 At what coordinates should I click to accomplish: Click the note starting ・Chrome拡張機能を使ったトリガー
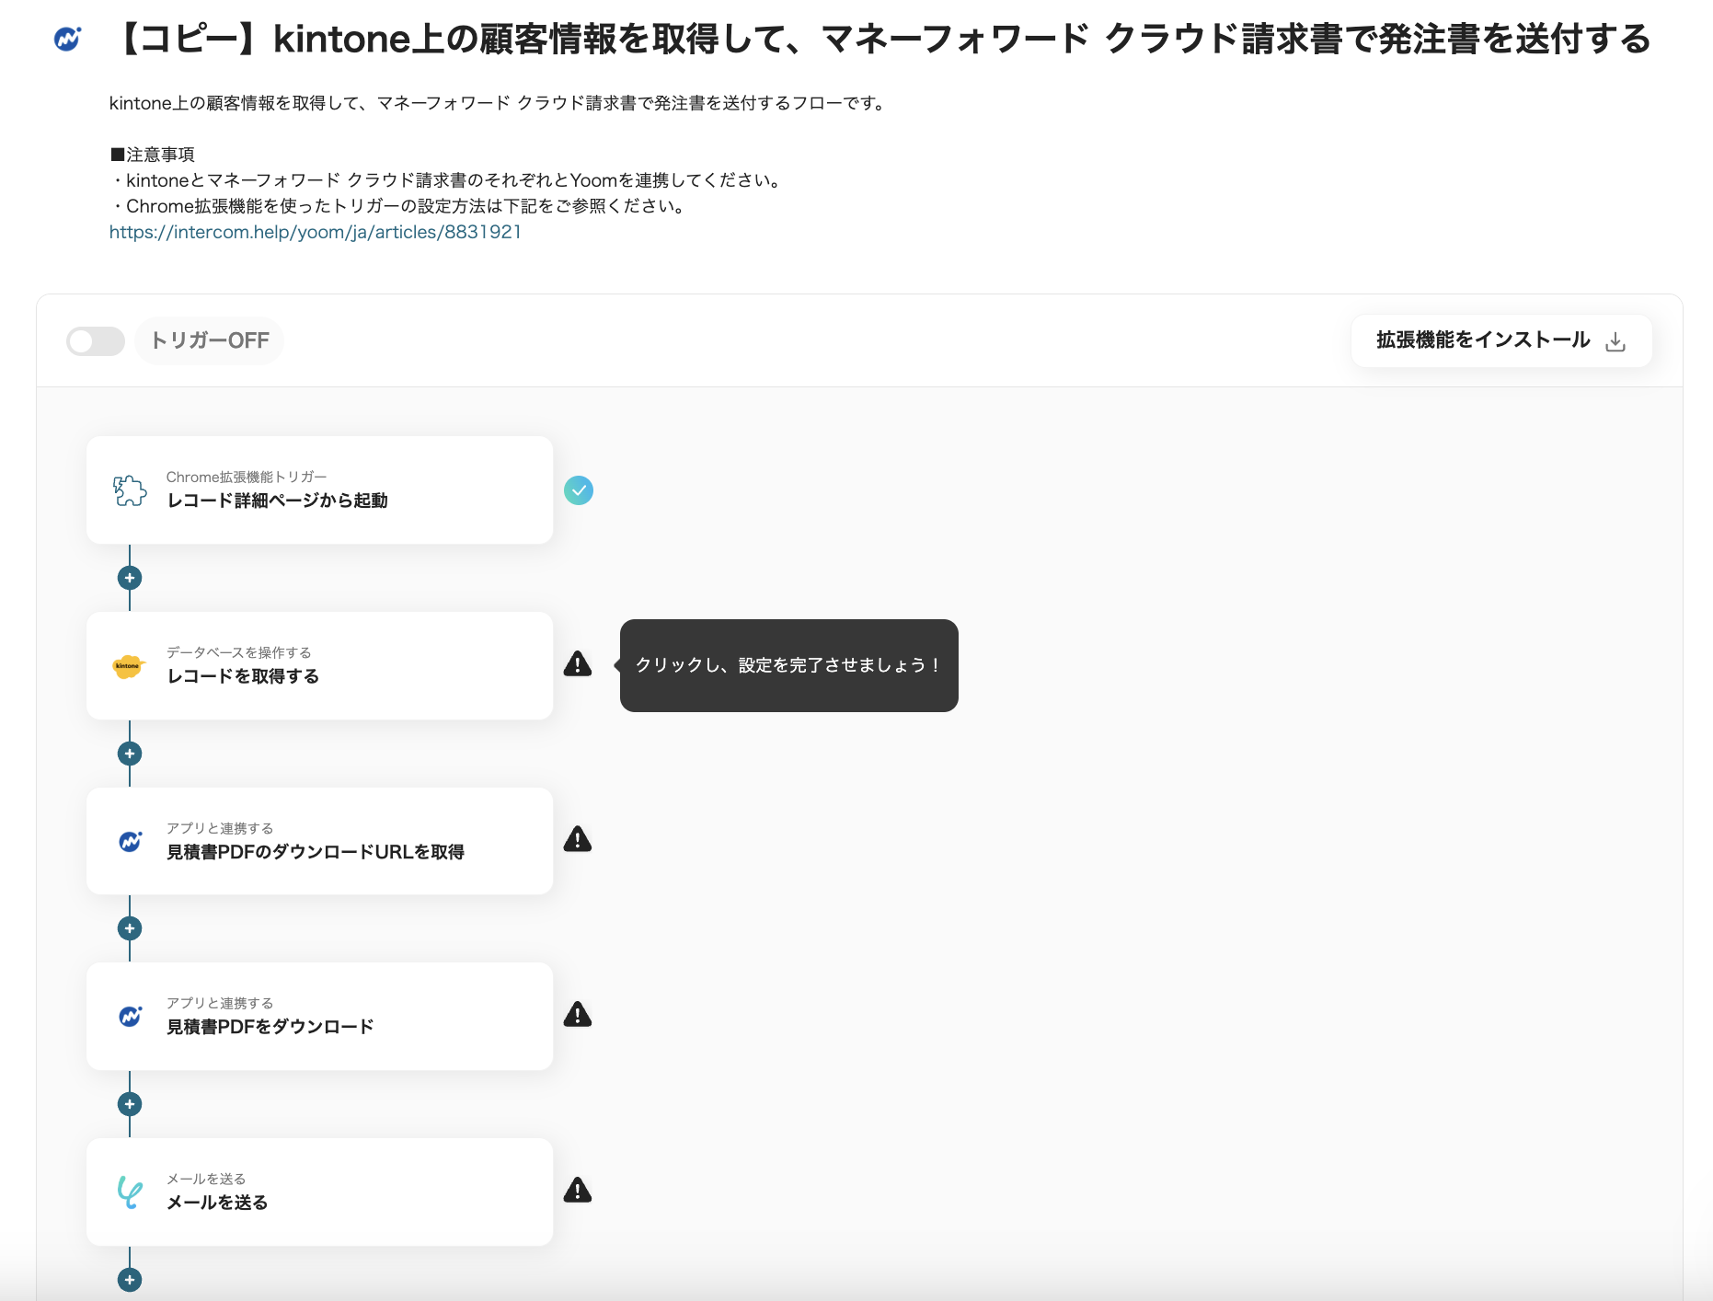pyautogui.click(x=398, y=206)
